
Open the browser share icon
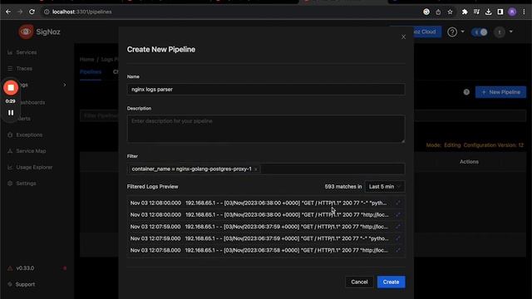point(438,12)
